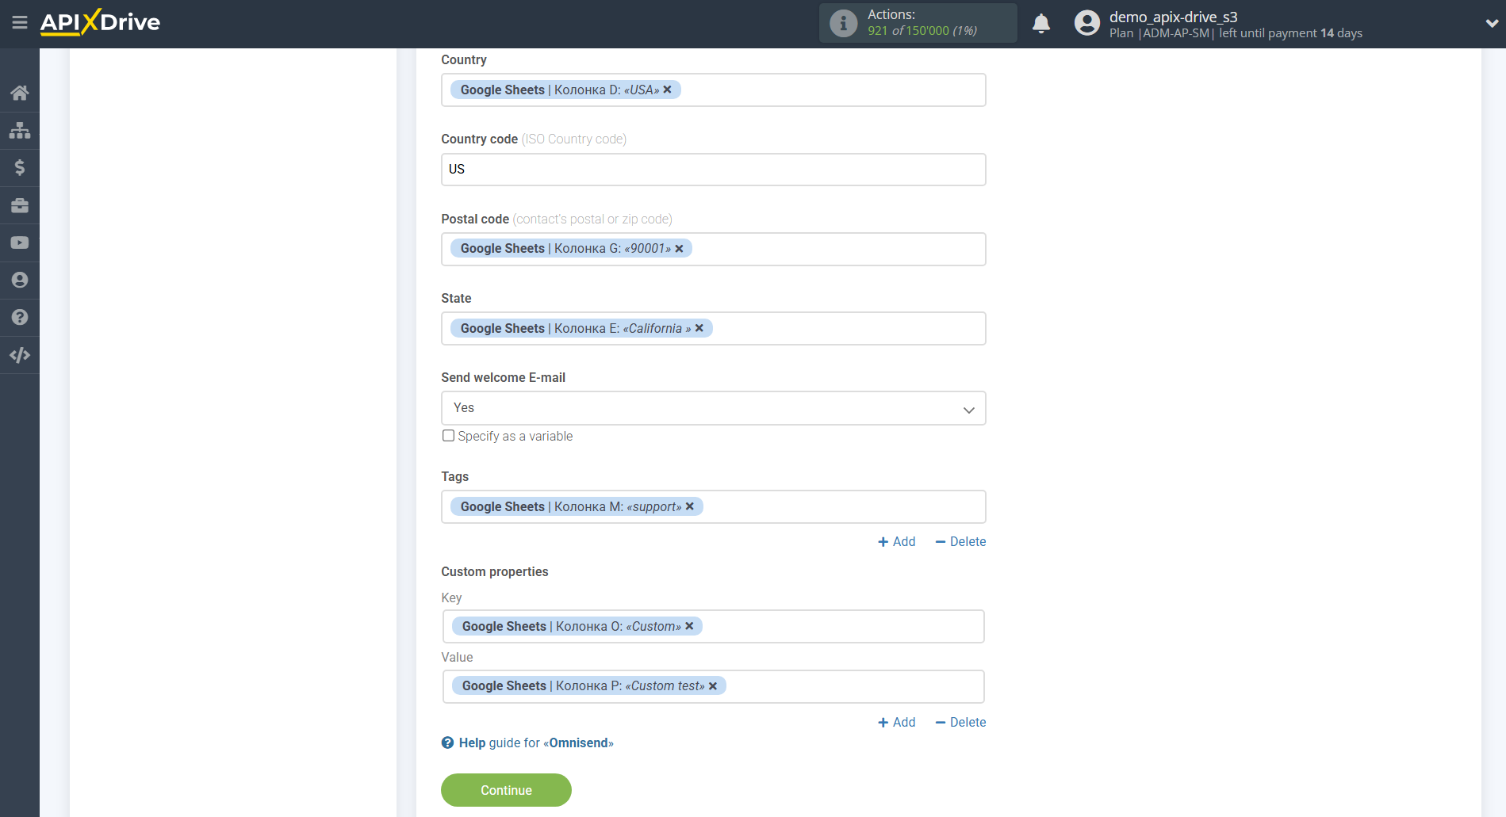Screen dimensions: 1506x817
Task: Collapse the sidebar with the hamburger icon
Action: (x=20, y=23)
